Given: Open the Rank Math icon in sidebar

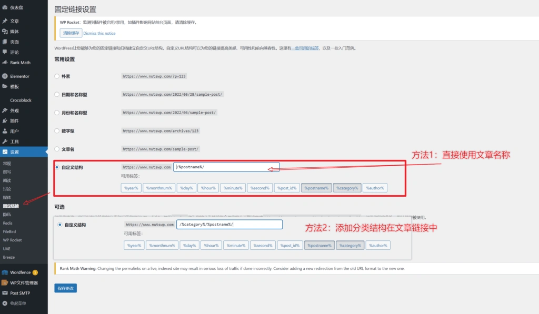Looking at the screenshot, I should 5,63.
